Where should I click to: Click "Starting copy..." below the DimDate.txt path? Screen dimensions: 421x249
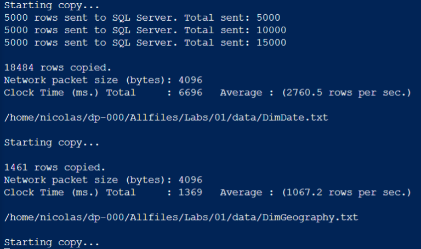(x=52, y=143)
